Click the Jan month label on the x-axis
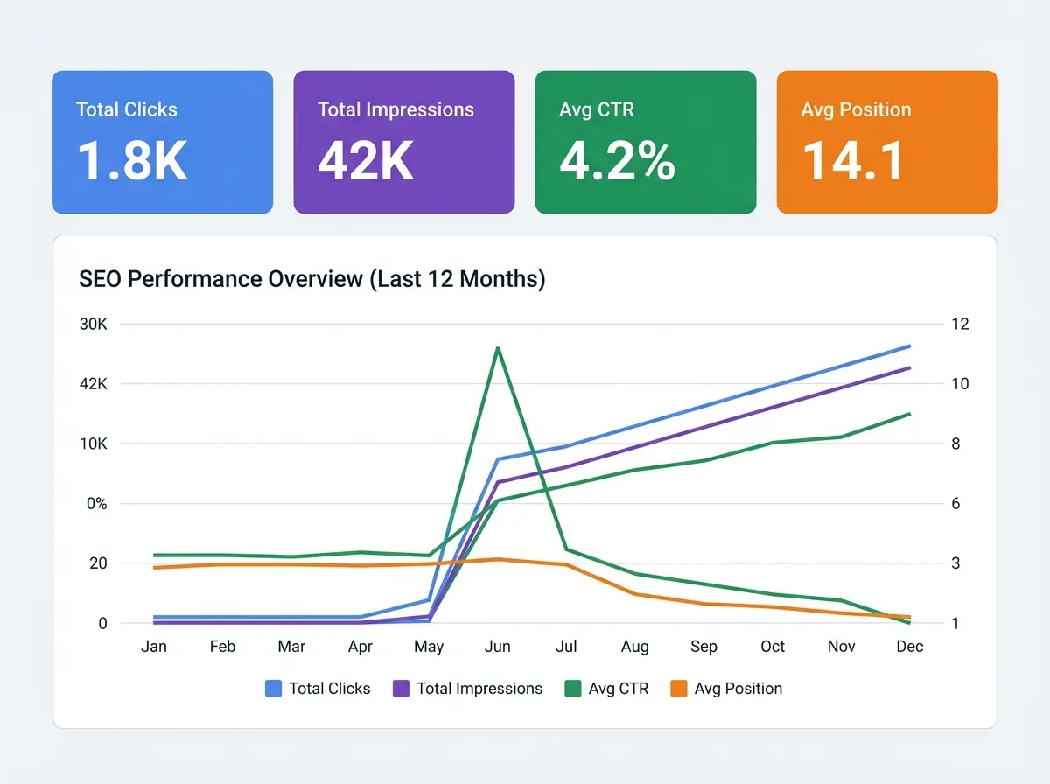 [x=154, y=647]
